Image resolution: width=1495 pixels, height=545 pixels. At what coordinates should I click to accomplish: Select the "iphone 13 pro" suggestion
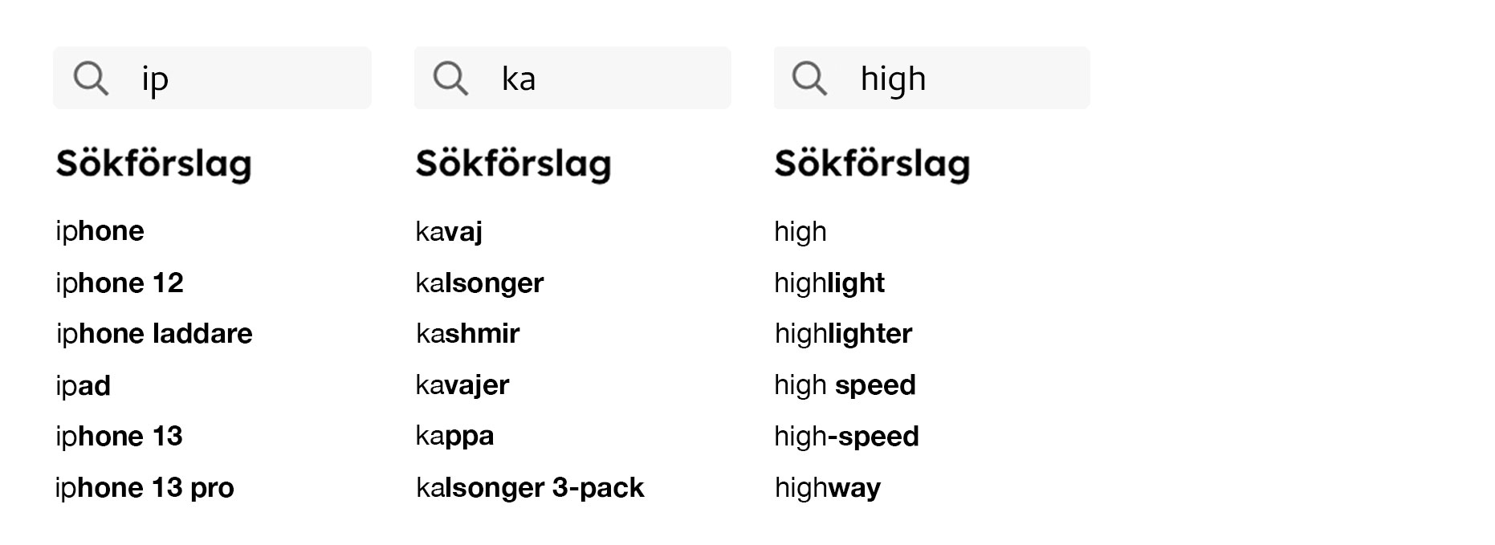[x=145, y=488]
